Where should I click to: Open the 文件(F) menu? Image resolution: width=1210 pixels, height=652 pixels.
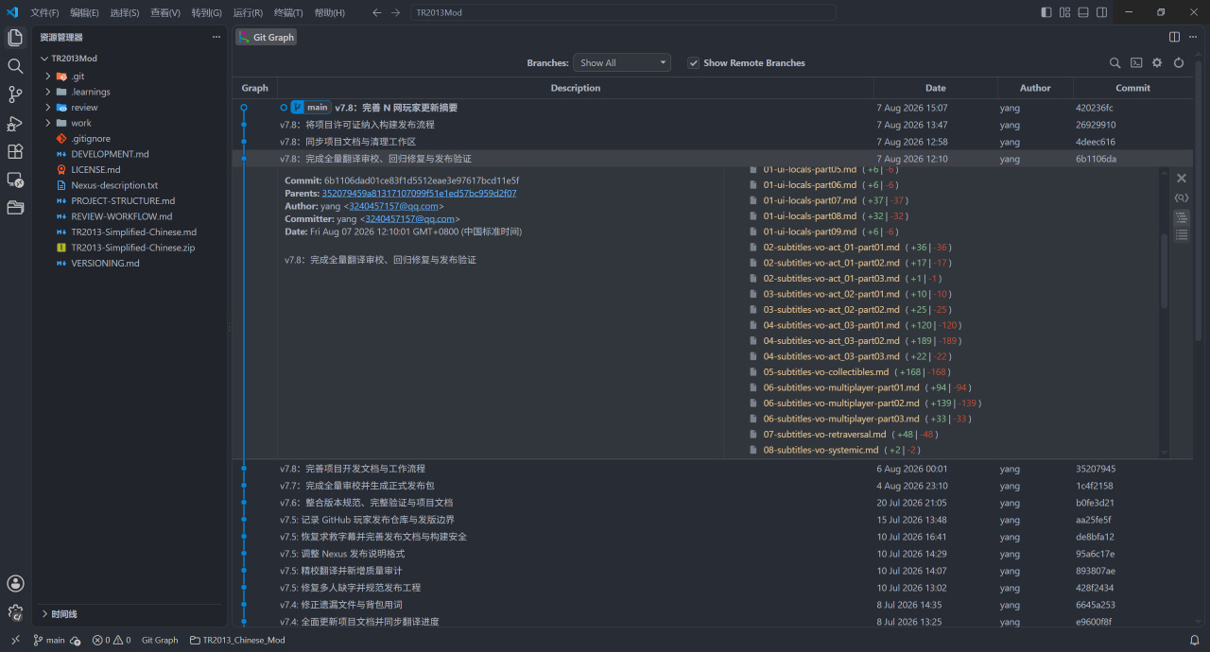click(x=44, y=12)
